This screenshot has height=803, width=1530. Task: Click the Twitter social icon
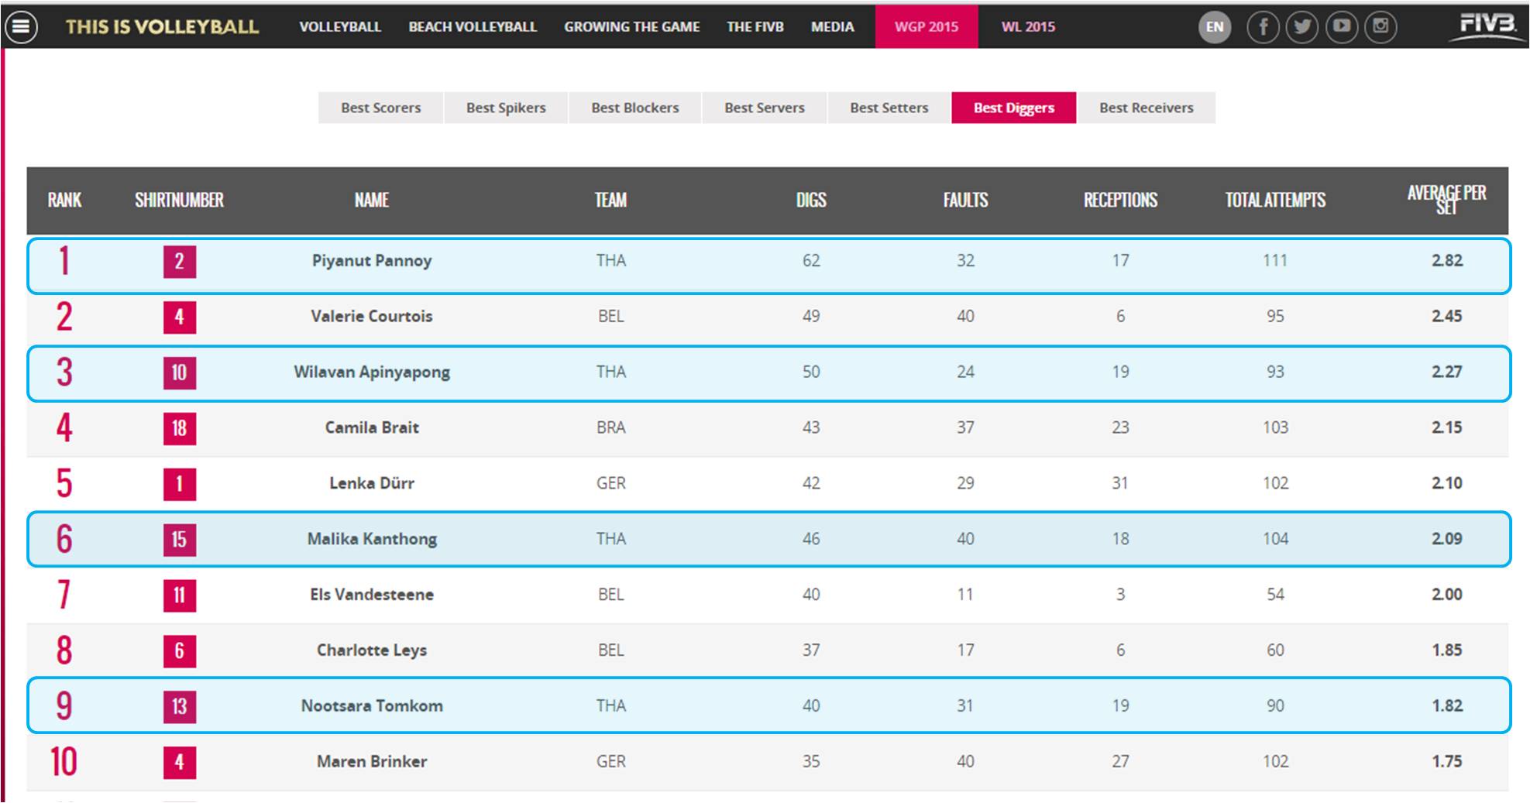click(1302, 27)
